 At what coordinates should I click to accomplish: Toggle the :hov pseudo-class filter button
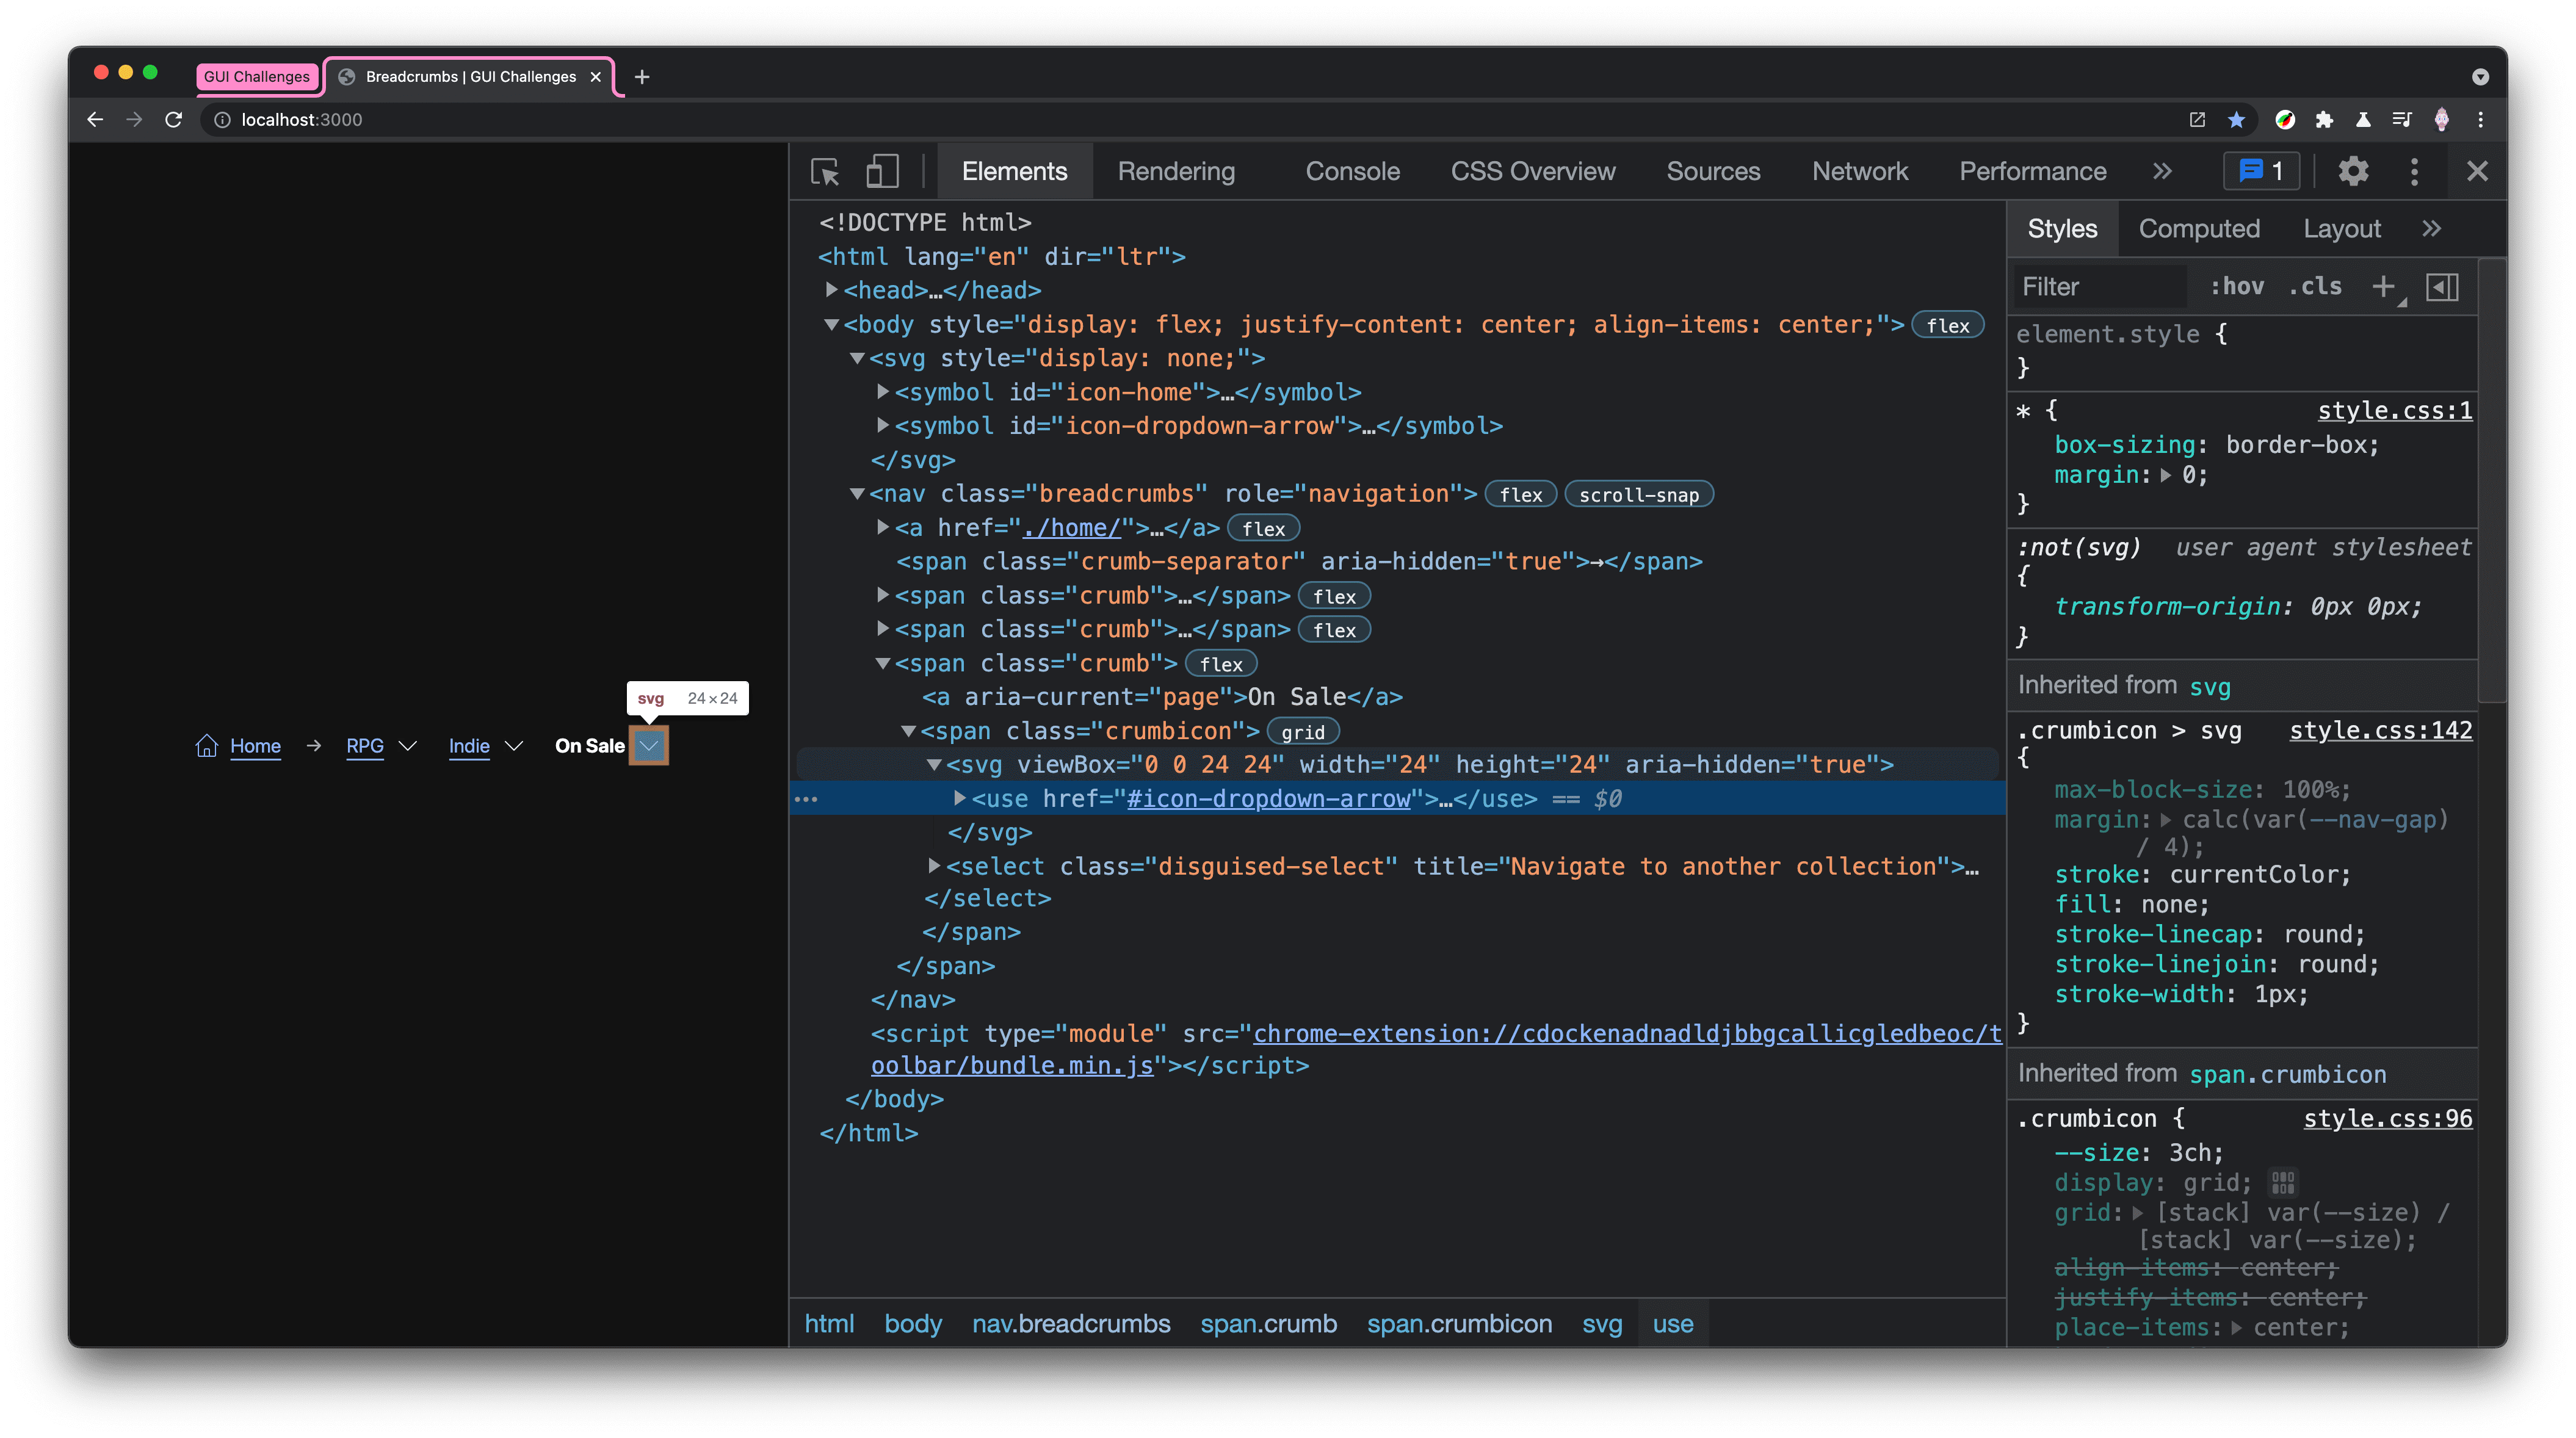[2238, 286]
